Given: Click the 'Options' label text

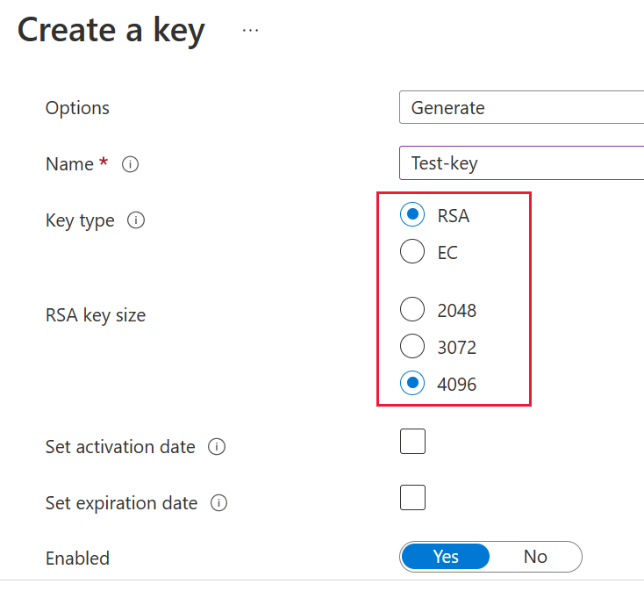Looking at the screenshot, I should click(77, 108).
